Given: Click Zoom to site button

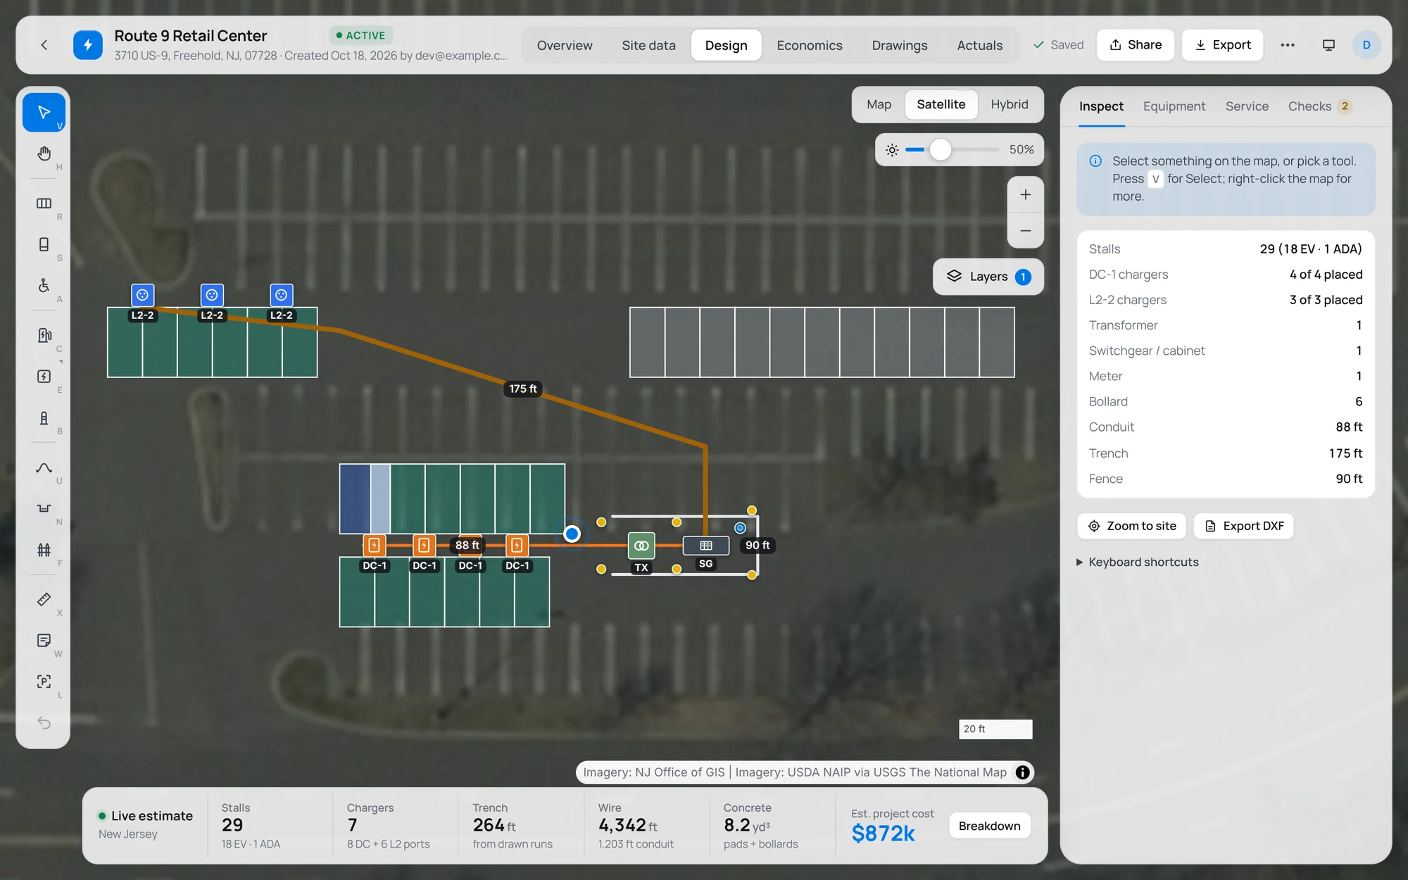Looking at the screenshot, I should coord(1131,526).
